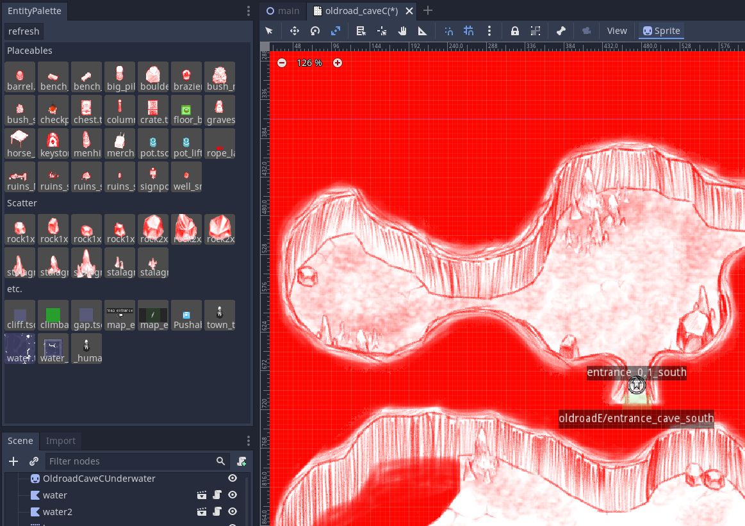Screen dimensions: 745x526
Task: Toggle visibility of OldroadCaveCUnderwater node
Action: point(233,479)
